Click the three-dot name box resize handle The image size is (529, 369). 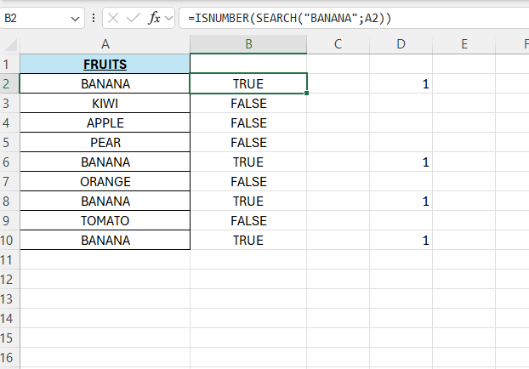click(x=93, y=18)
